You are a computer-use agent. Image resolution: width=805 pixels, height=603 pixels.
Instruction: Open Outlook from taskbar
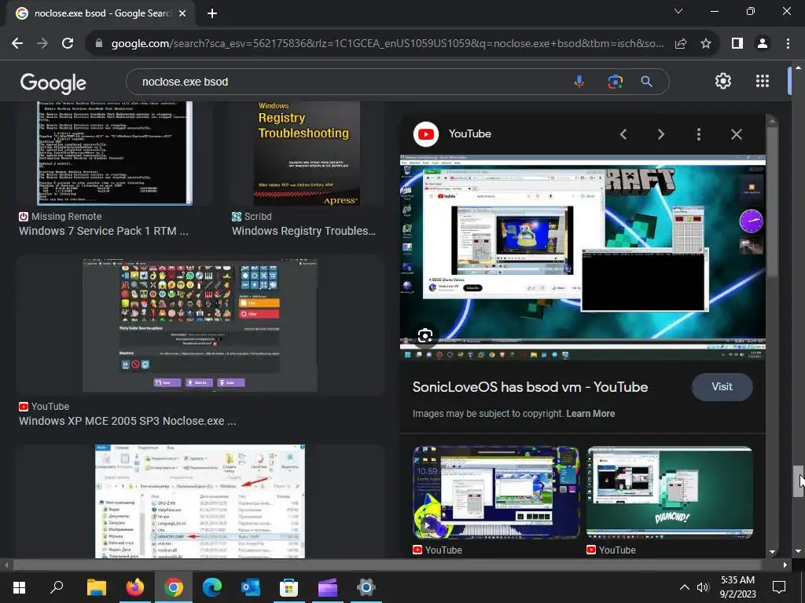pyautogui.click(x=251, y=587)
